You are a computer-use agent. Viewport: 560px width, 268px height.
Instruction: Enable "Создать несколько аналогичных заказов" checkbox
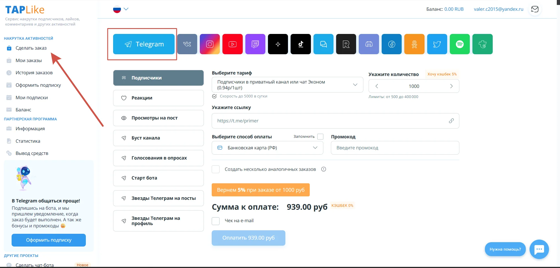[215, 169]
